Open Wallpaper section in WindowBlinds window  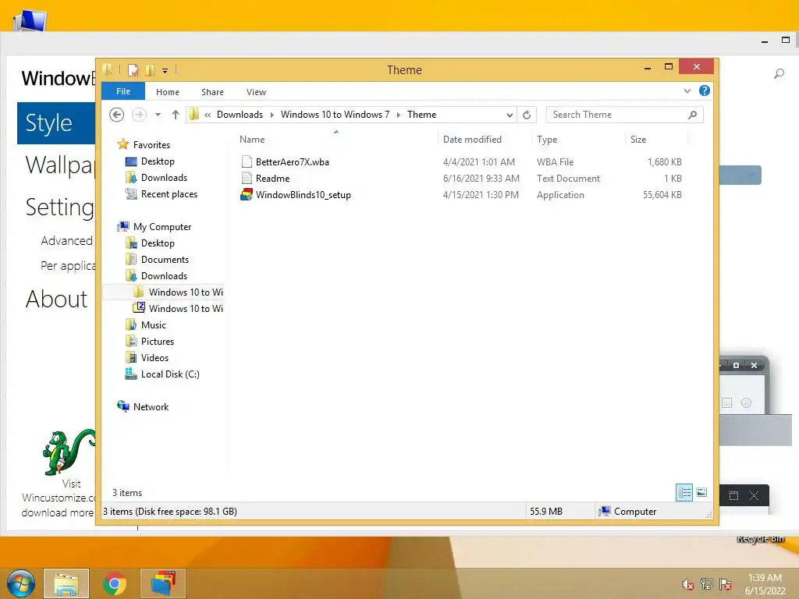pos(59,165)
